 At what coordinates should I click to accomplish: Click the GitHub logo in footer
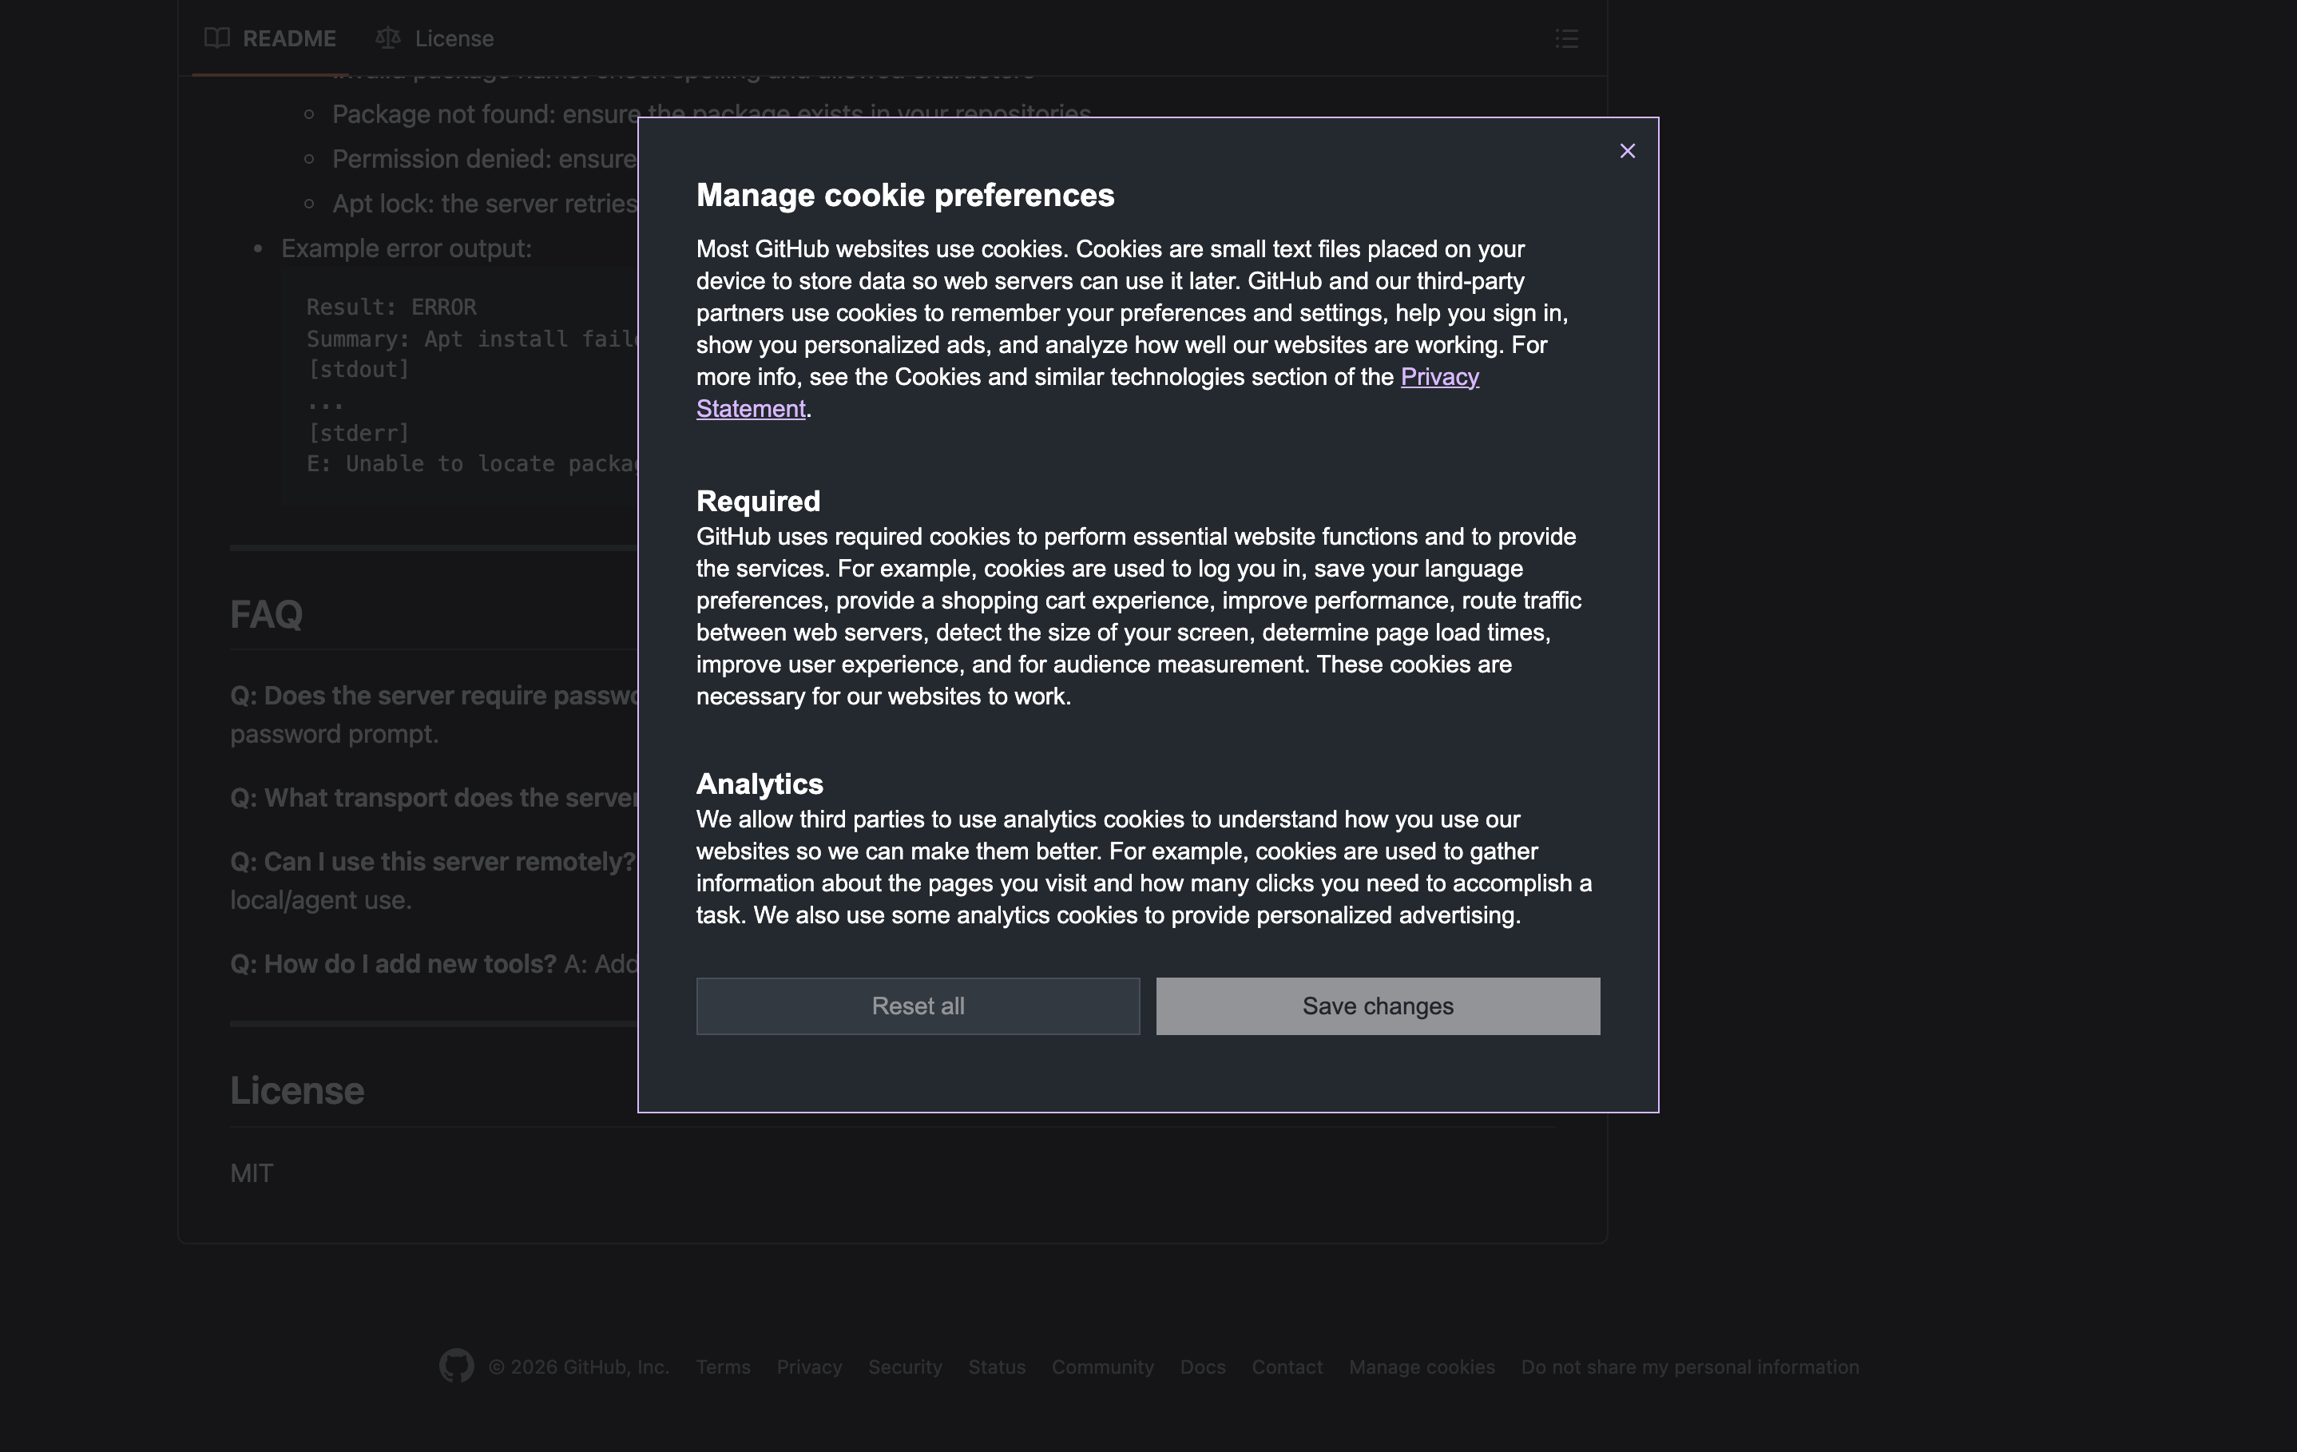(x=456, y=1366)
